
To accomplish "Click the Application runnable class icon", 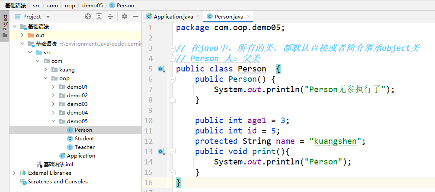I will [x=62, y=155].
